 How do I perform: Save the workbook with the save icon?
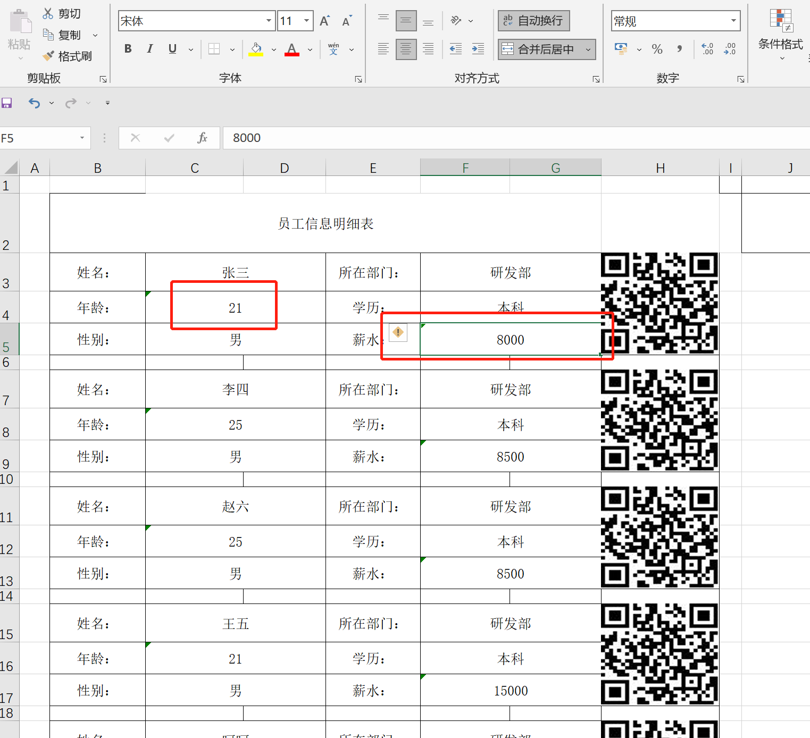[x=7, y=102]
